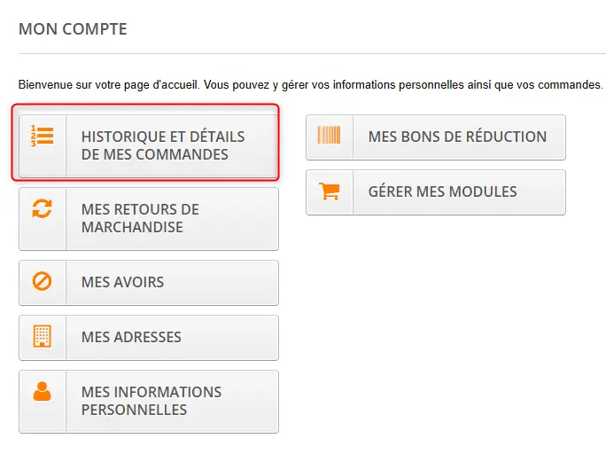Click the orange person silhouette icon
Viewport: 606px width, 454px height.
pos(43,391)
